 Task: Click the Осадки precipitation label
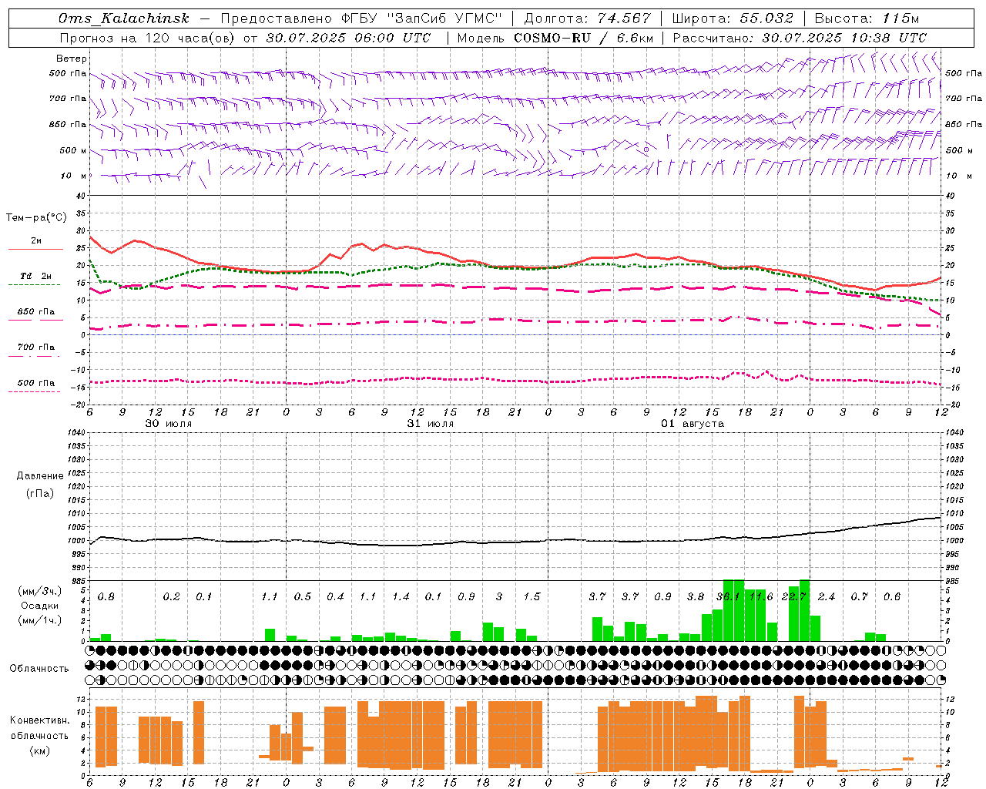40,606
